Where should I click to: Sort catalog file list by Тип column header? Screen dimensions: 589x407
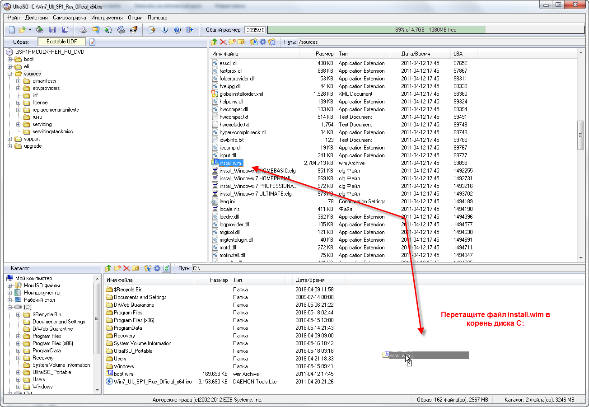(257, 280)
